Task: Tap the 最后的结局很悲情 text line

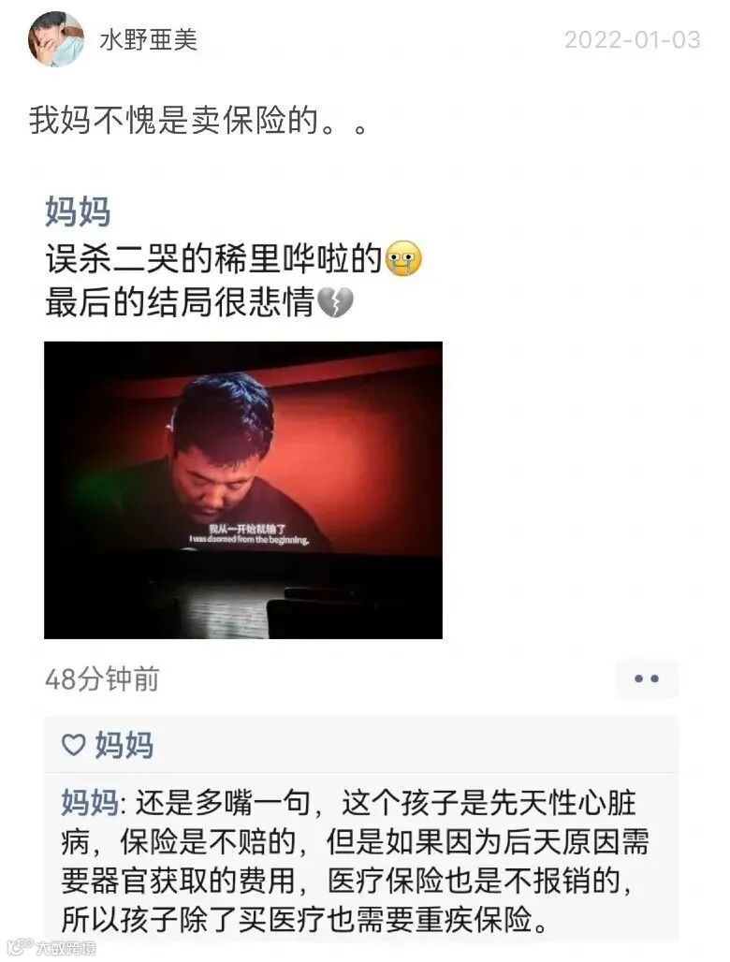Action: 180,302
